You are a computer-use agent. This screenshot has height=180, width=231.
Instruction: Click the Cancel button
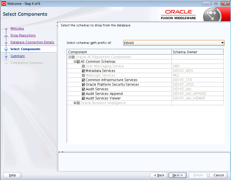click(219, 175)
